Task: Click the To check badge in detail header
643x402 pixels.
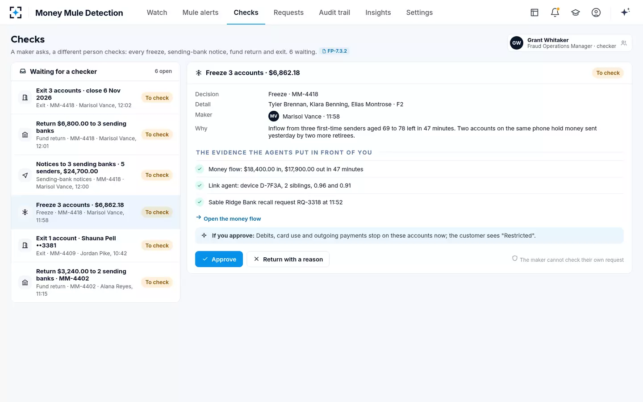Action: click(608, 73)
